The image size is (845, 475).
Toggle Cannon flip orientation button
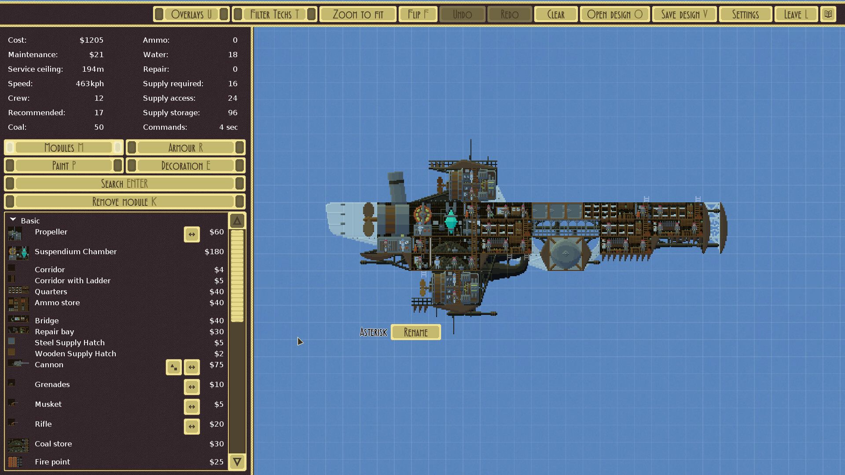tap(191, 366)
